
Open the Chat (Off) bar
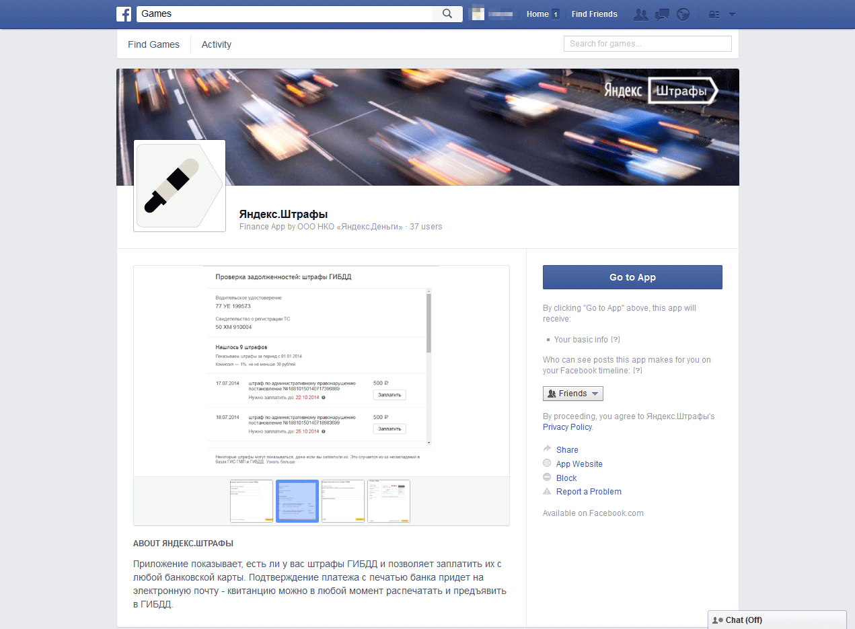point(777,620)
